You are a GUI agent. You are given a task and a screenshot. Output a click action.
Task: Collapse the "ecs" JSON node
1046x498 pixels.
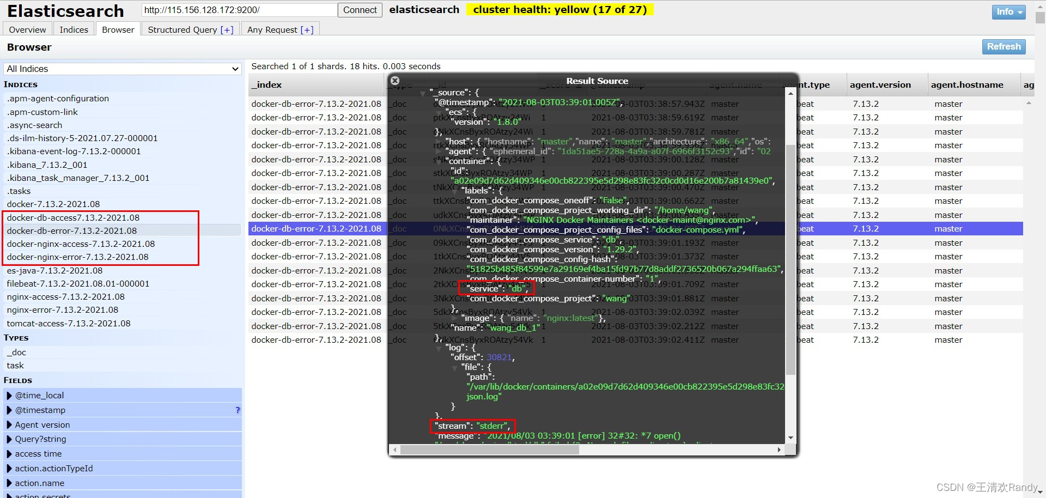click(x=440, y=113)
